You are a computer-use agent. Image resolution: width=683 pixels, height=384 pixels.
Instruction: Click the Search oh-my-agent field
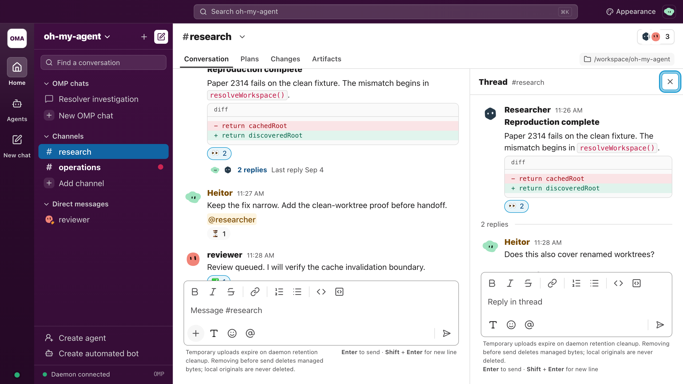(386, 12)
